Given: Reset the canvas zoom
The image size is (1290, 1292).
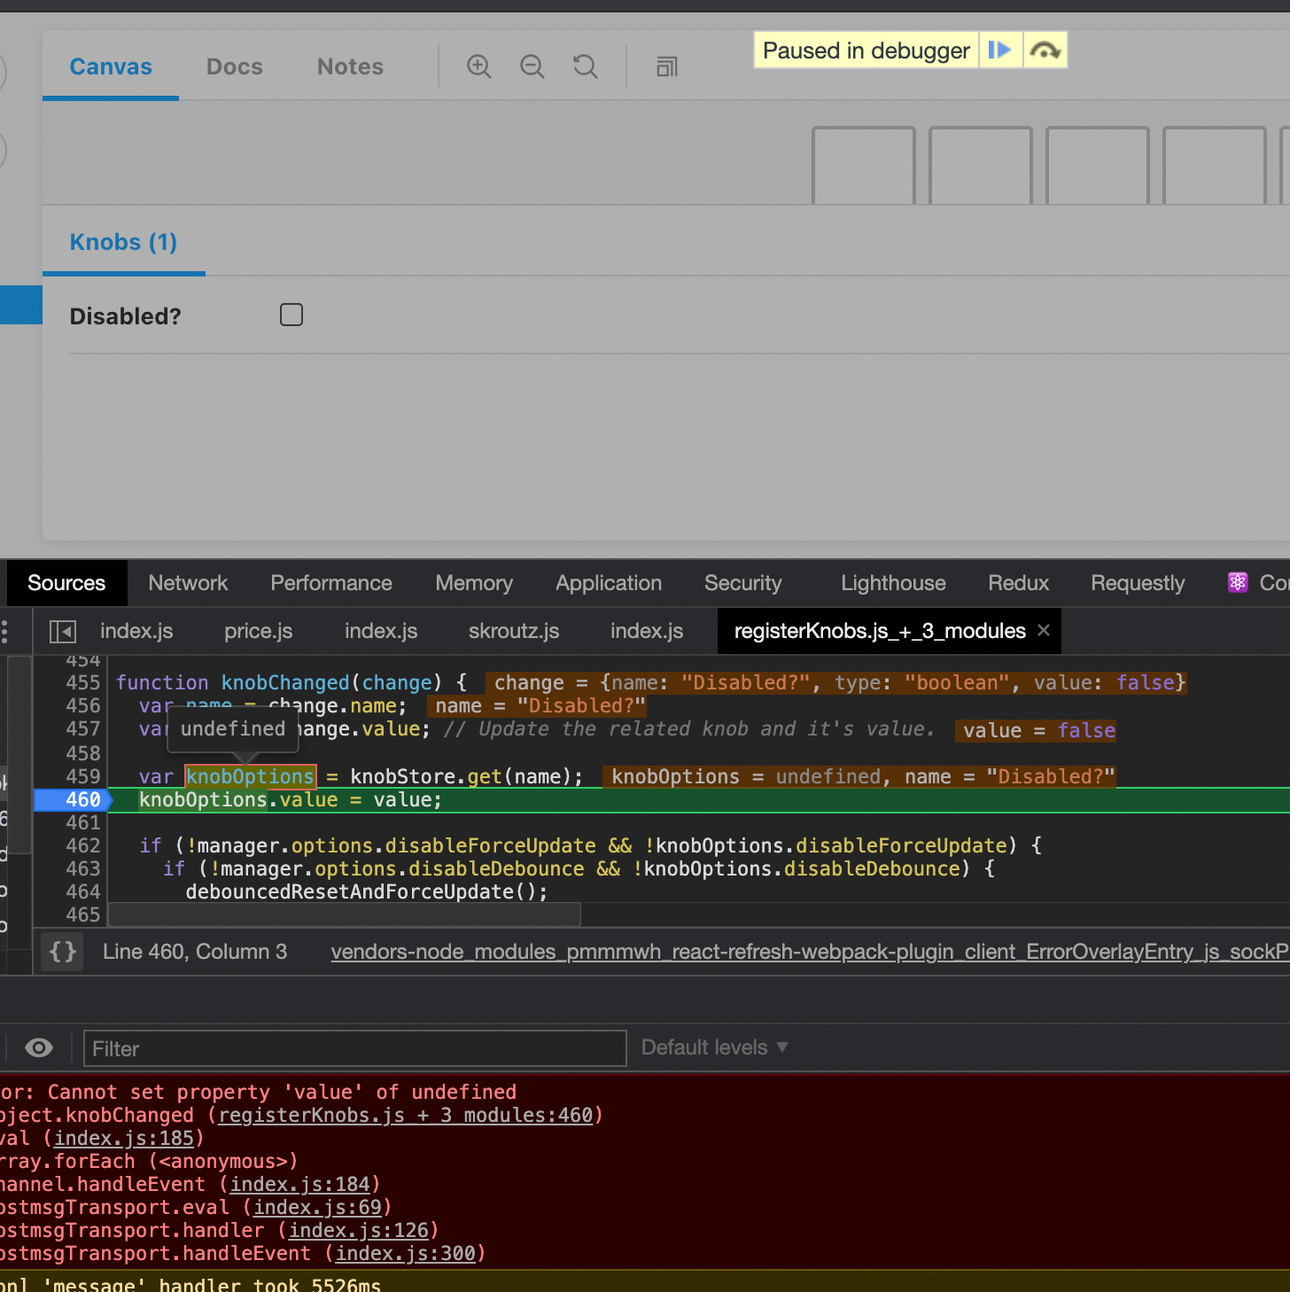Looking at the screenshot, I should 586,66.
